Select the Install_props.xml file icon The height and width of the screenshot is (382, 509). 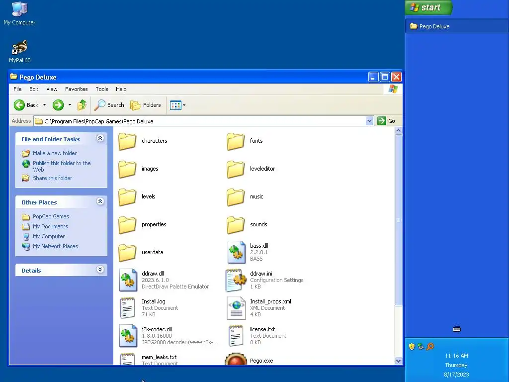click(x=236, y=308)
